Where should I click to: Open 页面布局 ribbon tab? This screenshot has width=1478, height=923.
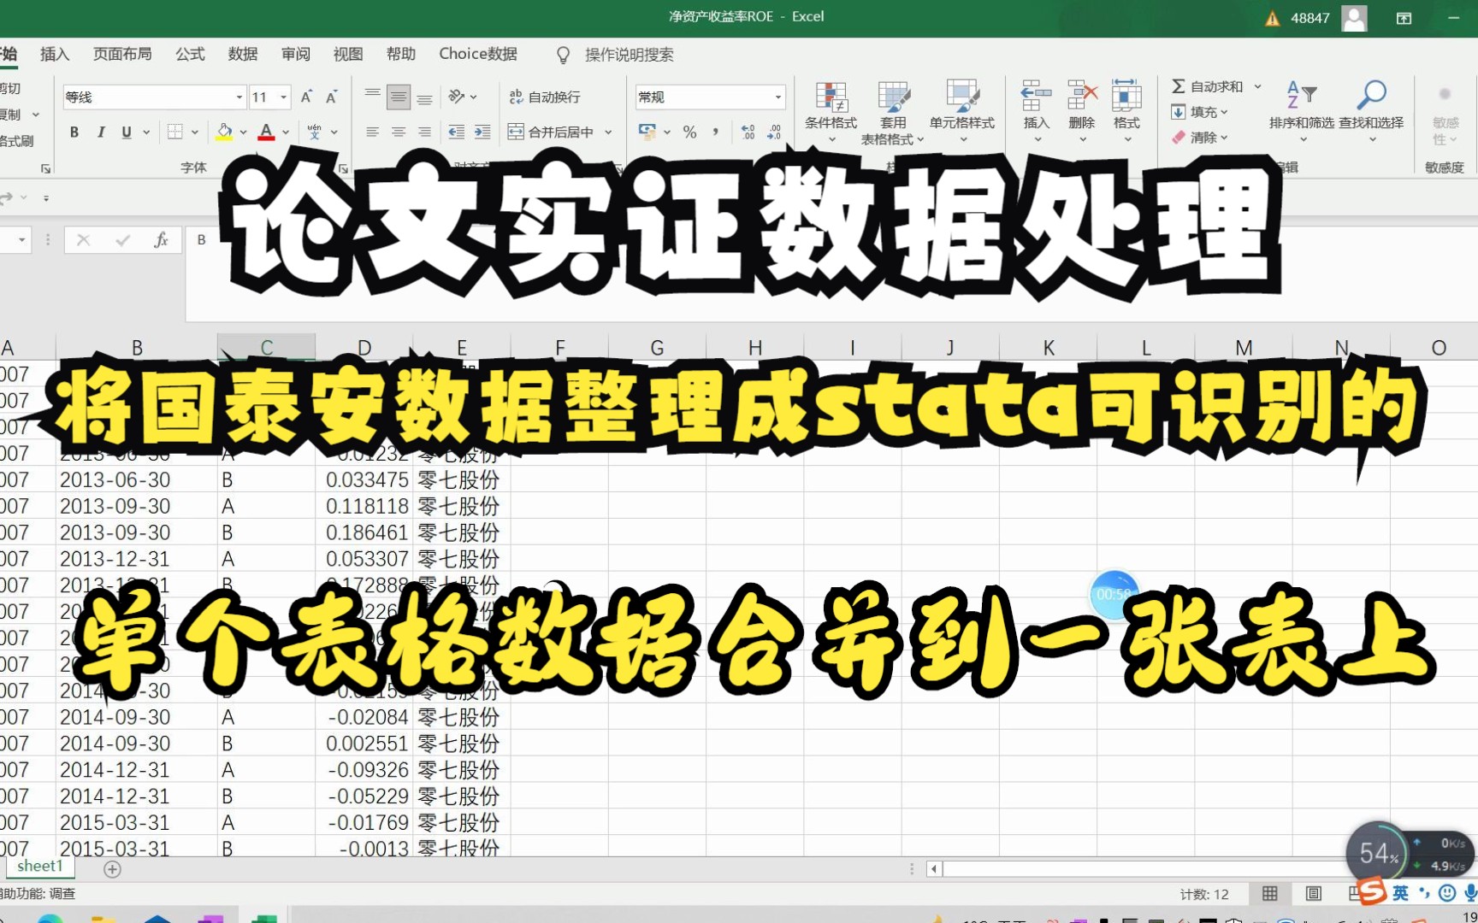[122, 54]
